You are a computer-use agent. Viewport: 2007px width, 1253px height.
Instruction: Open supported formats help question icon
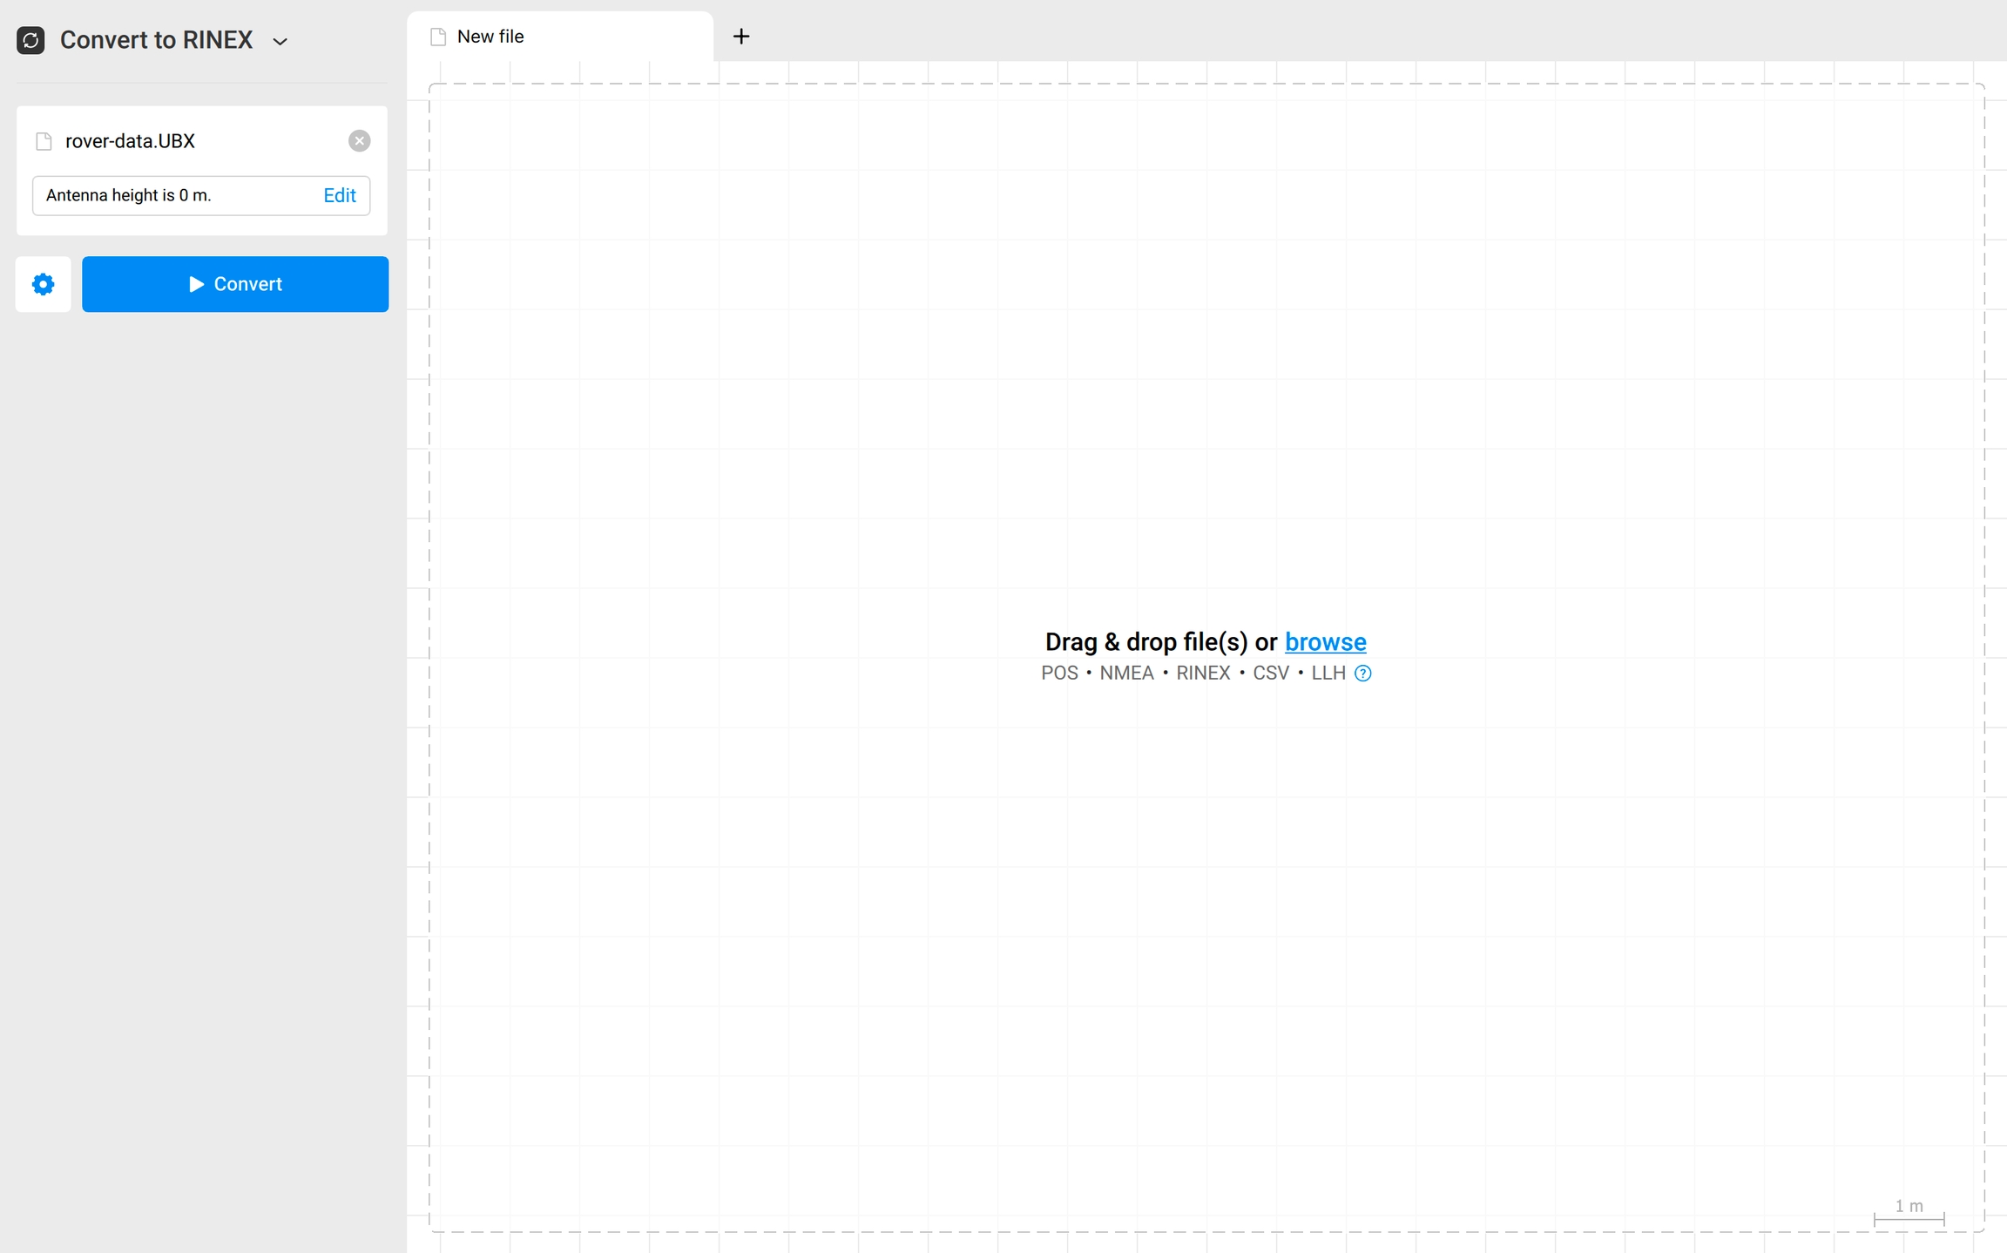(x=1362, y=673)
